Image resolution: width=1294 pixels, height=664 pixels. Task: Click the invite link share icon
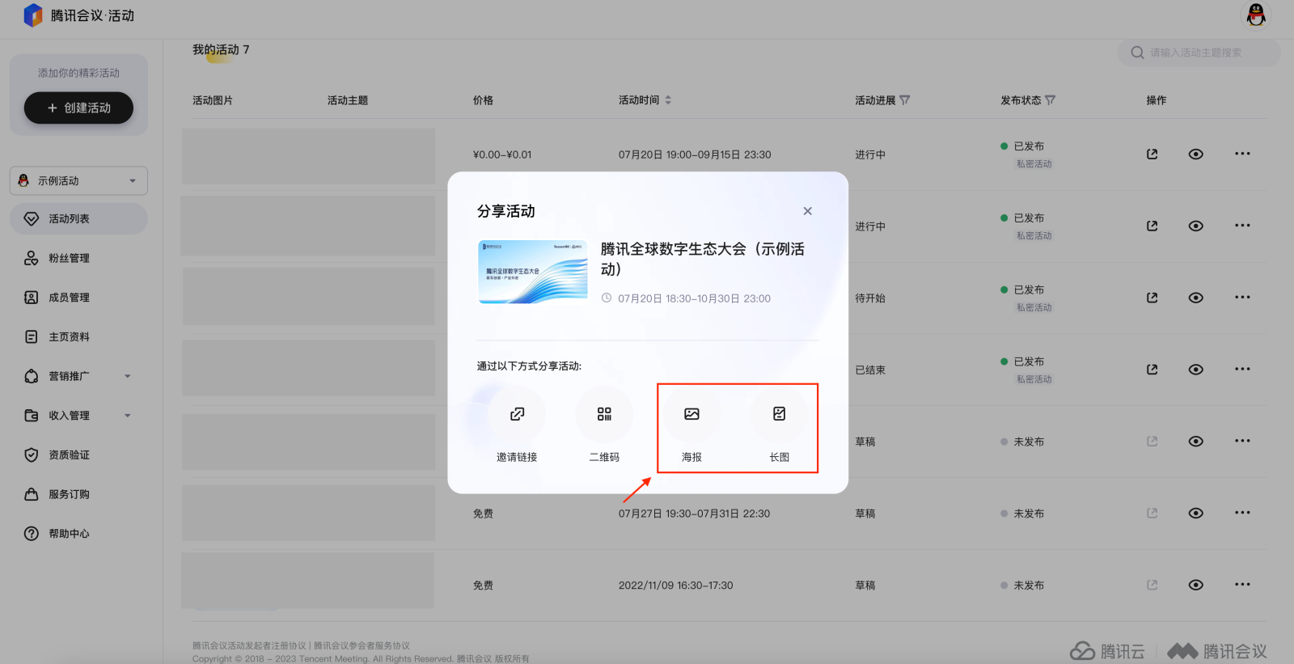[517, 414]
